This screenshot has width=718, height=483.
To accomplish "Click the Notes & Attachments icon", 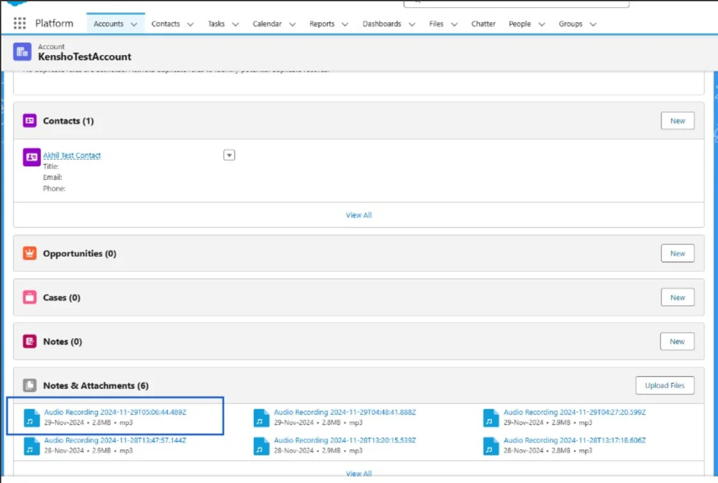I will coord(29,386).
